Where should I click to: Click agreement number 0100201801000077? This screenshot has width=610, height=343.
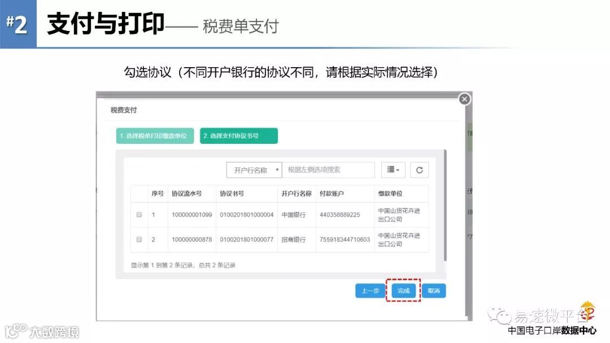tap(247, 240)
